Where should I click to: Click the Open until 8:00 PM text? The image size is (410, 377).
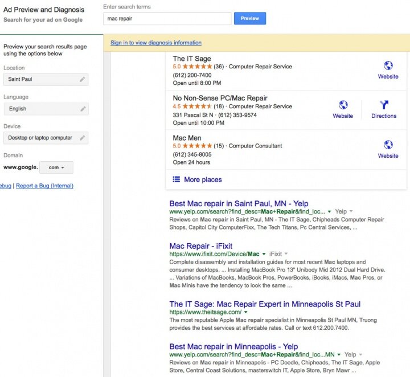[x=197, y=83]
